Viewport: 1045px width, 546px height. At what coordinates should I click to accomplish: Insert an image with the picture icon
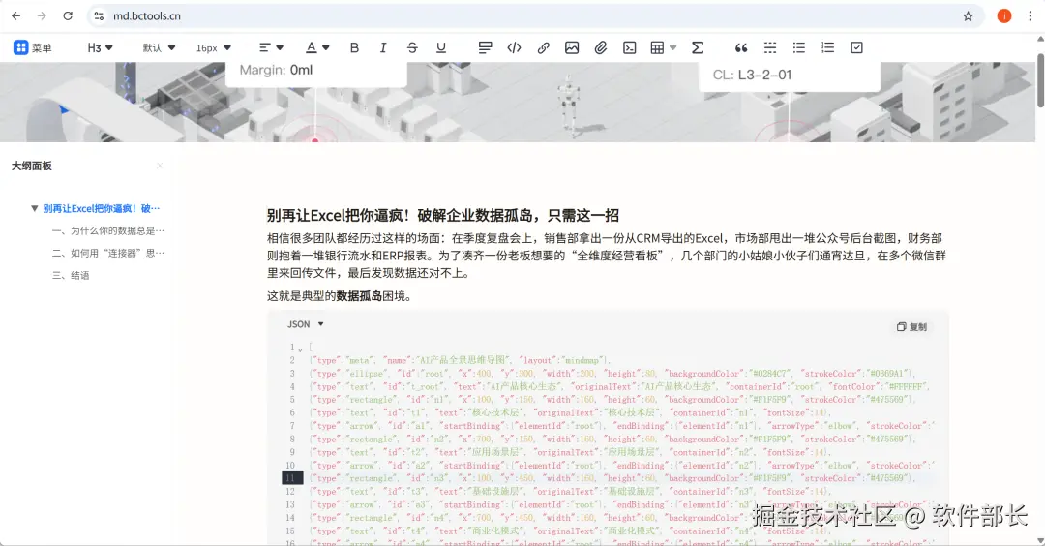[572, 47]
